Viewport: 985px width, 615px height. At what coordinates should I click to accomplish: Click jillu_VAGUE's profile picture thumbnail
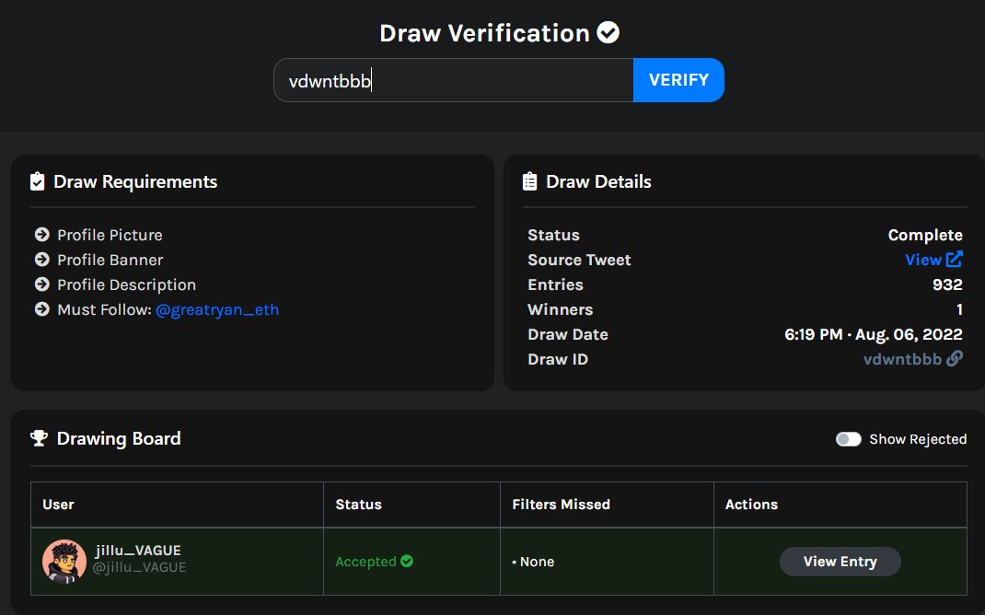[64, 561]
